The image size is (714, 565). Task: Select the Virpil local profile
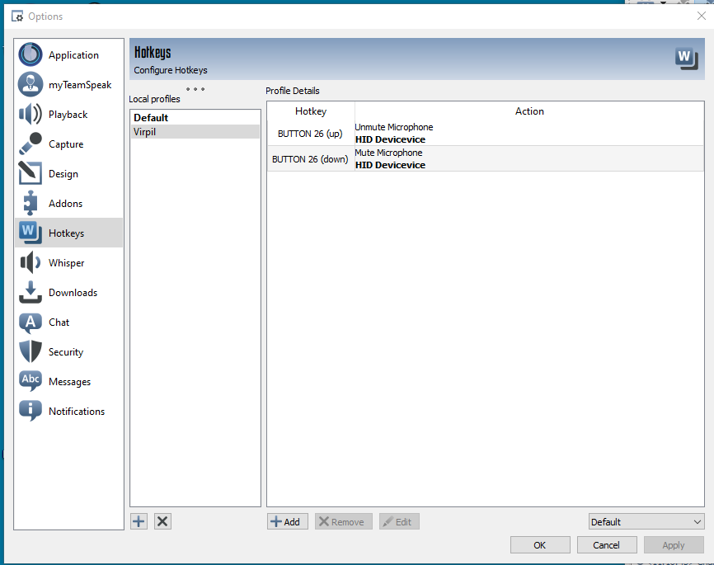click(x=195, y=132)
